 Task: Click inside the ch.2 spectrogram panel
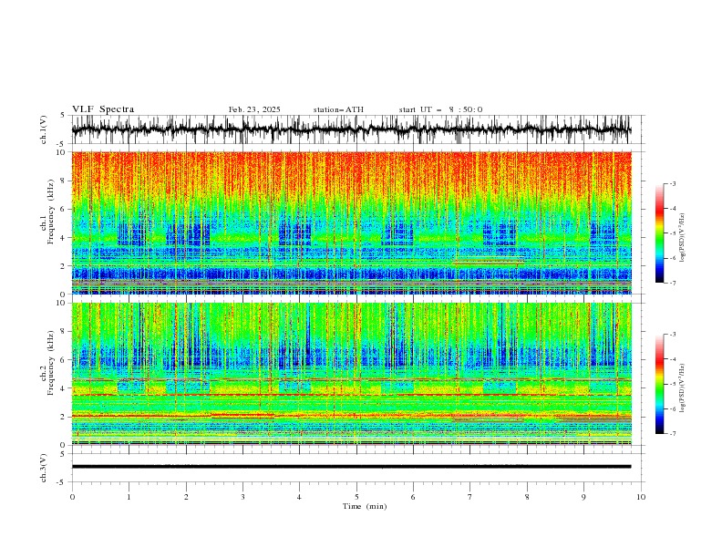pyautogui.click(x=351, y=374)
